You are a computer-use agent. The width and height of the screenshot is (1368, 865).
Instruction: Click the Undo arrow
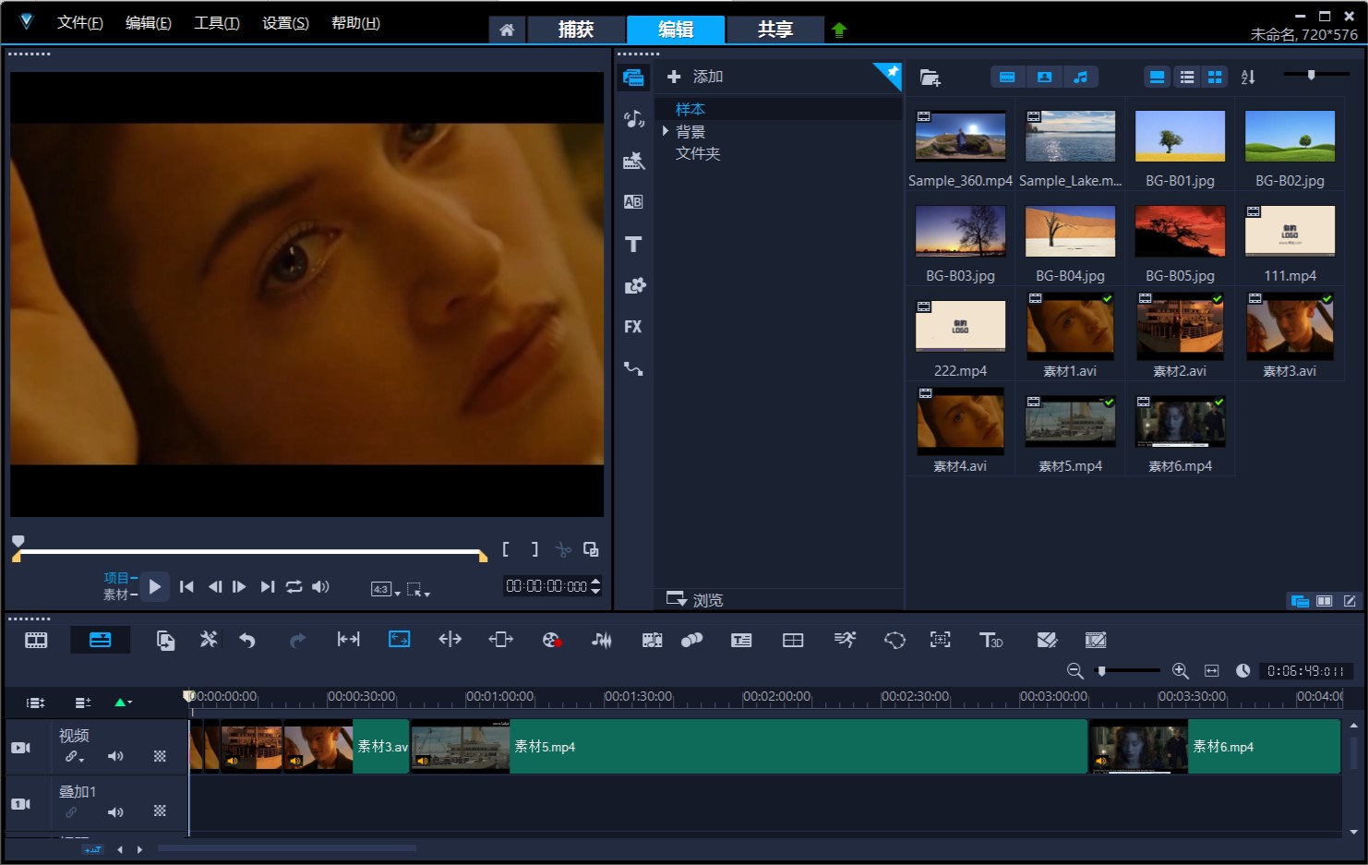coord(246,640)
